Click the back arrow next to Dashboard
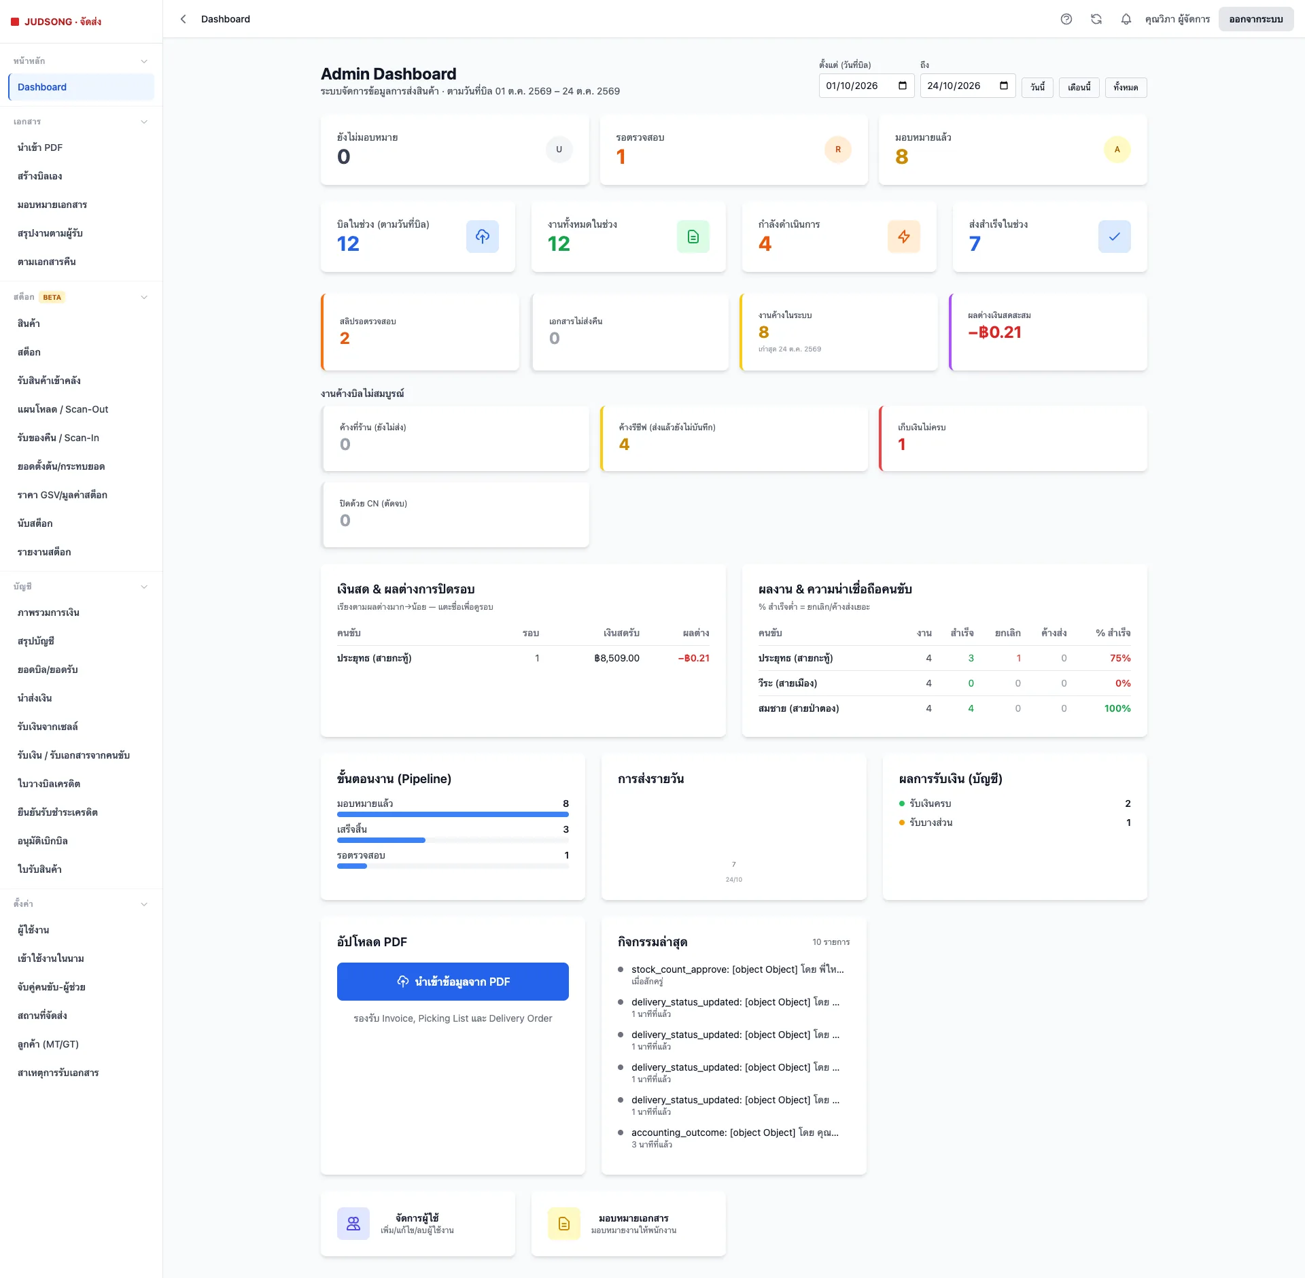Screen dimensions: 1305x1278 [x=183, y=19]
